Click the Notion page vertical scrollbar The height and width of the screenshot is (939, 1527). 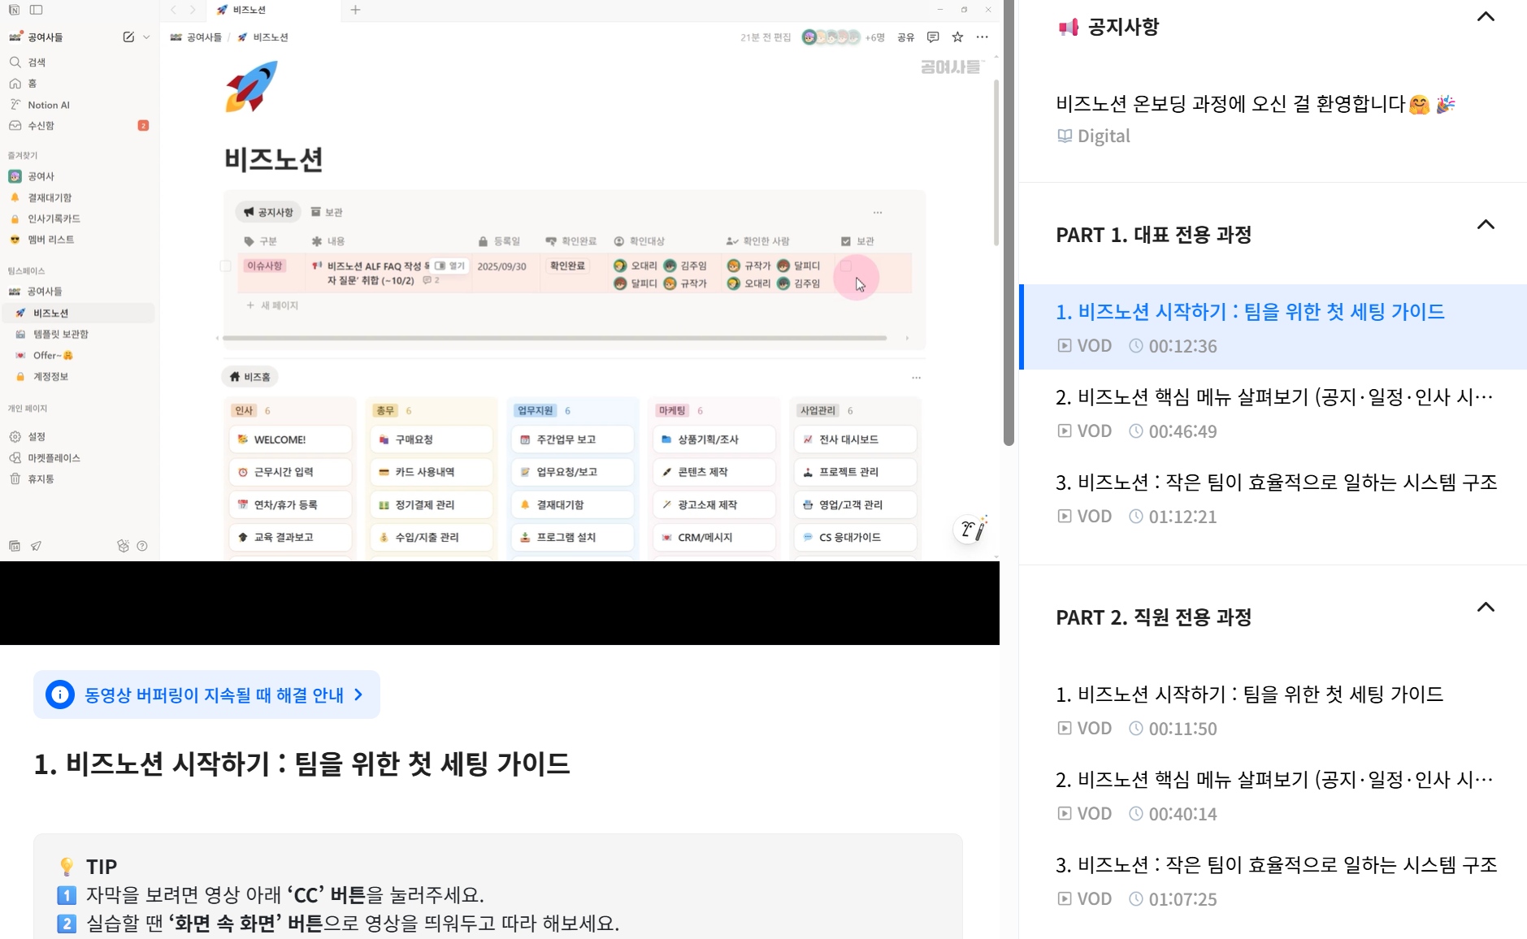pyautogui.click(x=996, y=162)
